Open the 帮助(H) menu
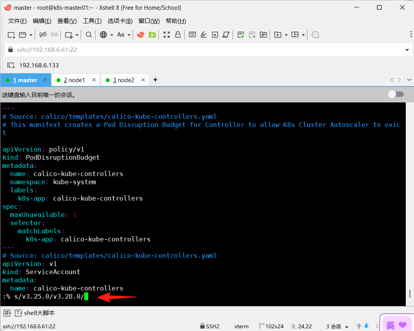The width and height of the screenshot is (414, 331). tap(176, 21)
